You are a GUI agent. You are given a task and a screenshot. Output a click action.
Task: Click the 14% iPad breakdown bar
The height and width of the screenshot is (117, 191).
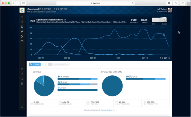pos(77,84)
